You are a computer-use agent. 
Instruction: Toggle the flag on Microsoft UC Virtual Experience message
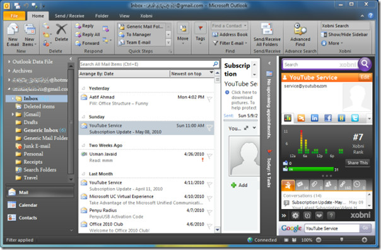coord(209,198)
